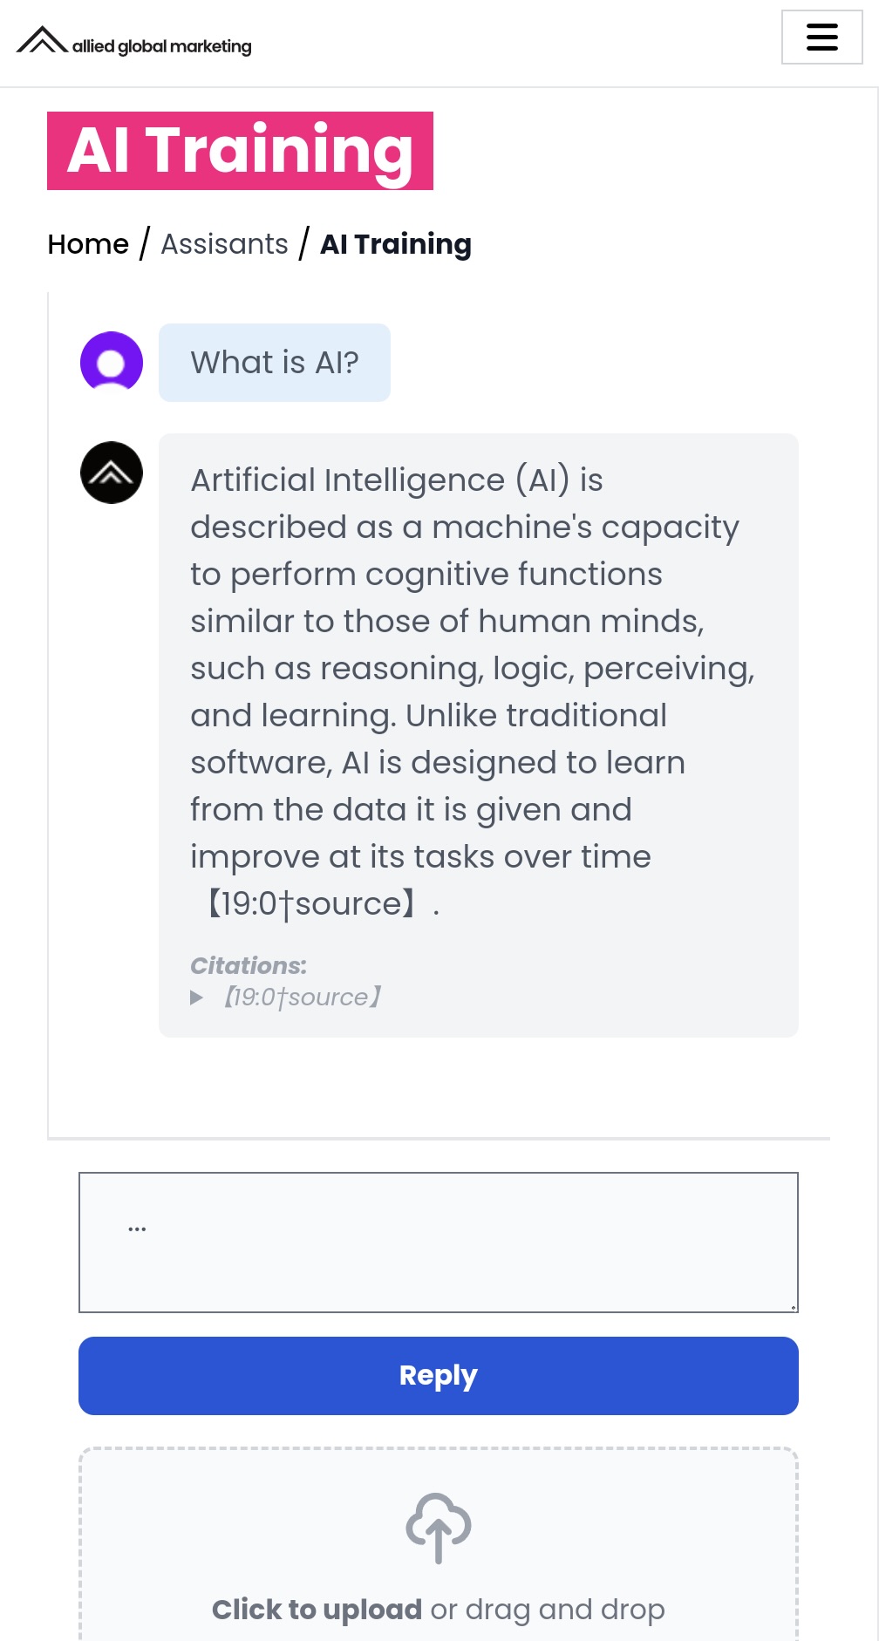Click the cloud upload icon

pos(439,1527)
